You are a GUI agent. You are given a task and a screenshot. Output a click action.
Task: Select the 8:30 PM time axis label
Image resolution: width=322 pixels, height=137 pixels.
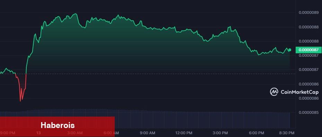(287, 133)
